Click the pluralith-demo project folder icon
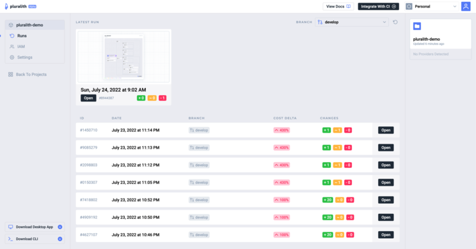The height and width of the screenshot is (249, 476). click(x=417, y=26)
